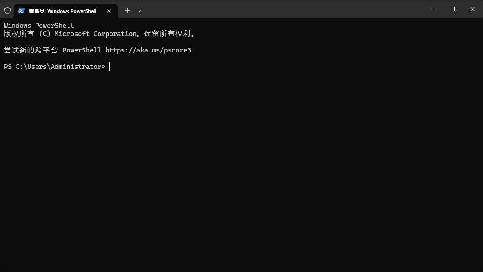Screen dimensions: 483x272
Task: Close the Windows Terminal window
Action: point(472,9)
